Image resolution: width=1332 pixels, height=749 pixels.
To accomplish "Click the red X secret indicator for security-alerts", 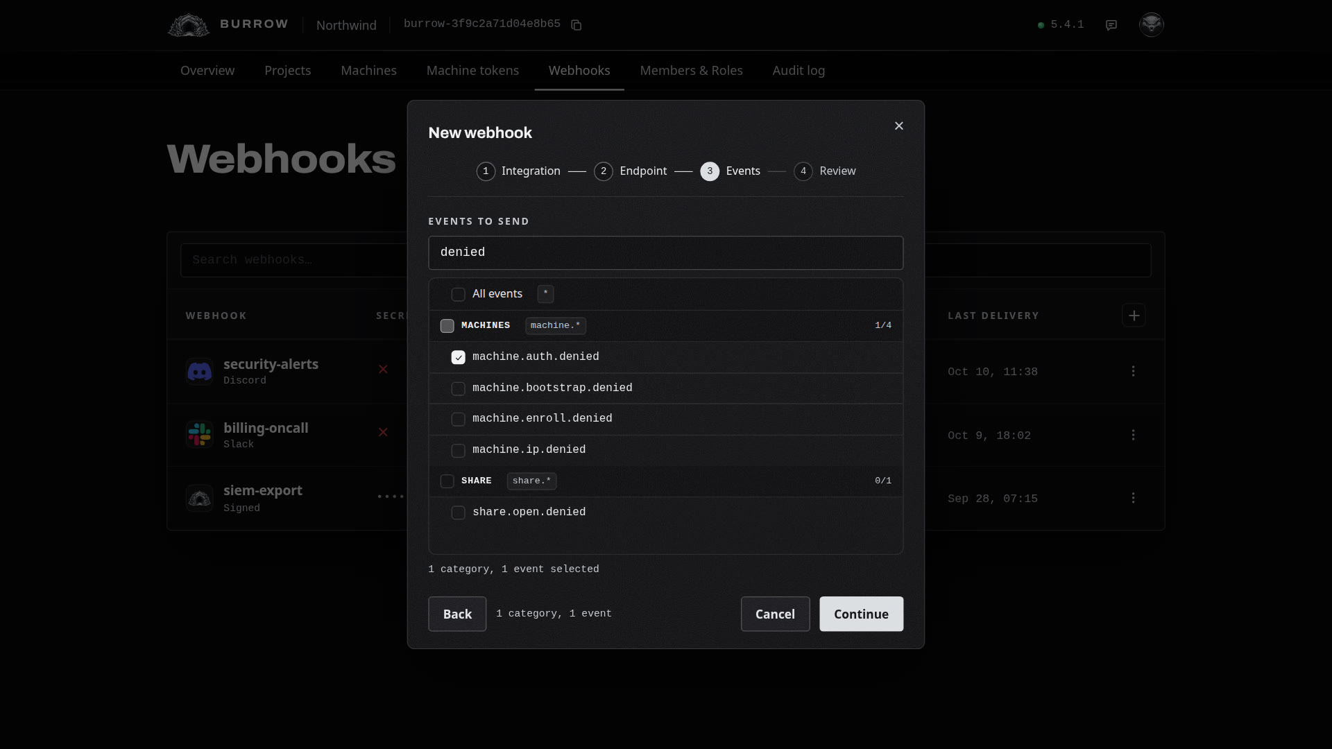I will (x=383, y=369).
